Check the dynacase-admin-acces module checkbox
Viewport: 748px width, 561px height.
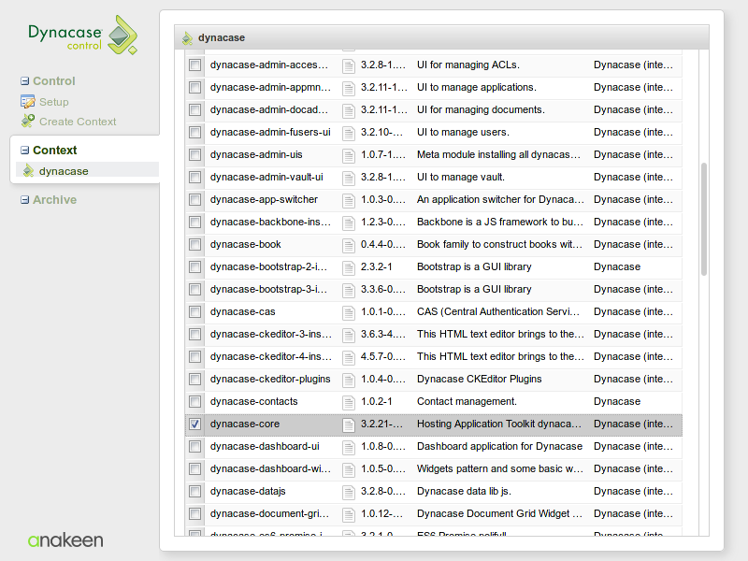click(x=194, y=65)
